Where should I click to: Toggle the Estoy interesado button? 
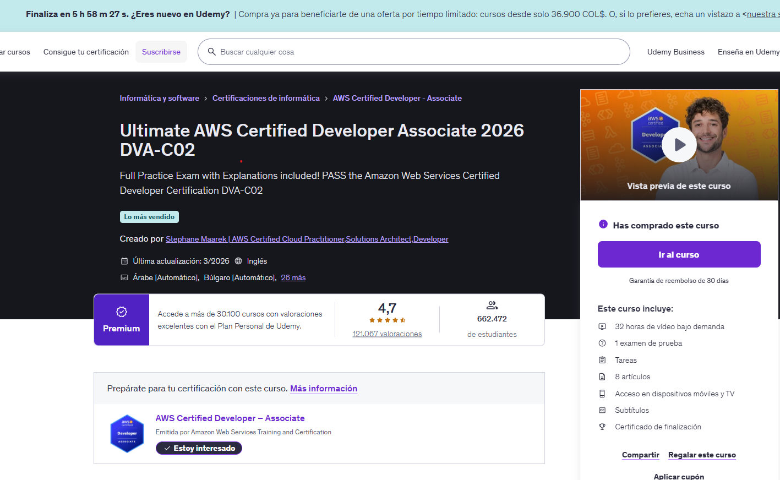click(x=199, y=448)
